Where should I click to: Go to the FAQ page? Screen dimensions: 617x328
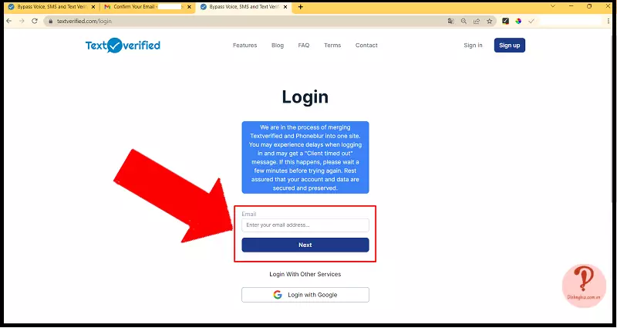pos(304,46)
